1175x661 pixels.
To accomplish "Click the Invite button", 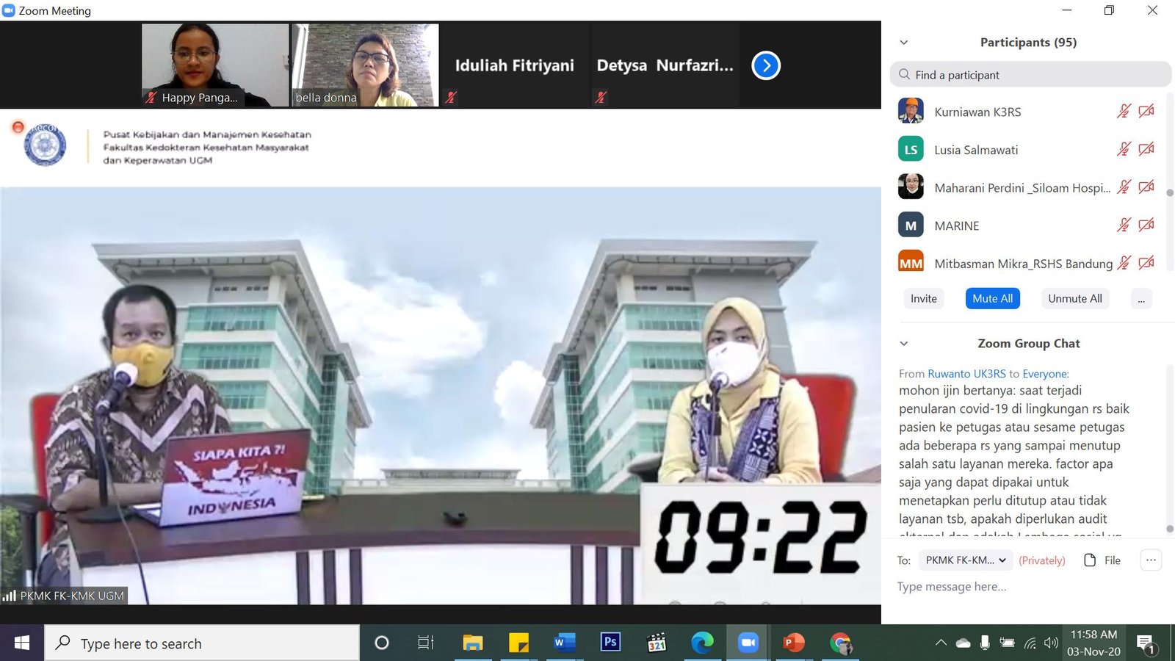I will (923, 299).
